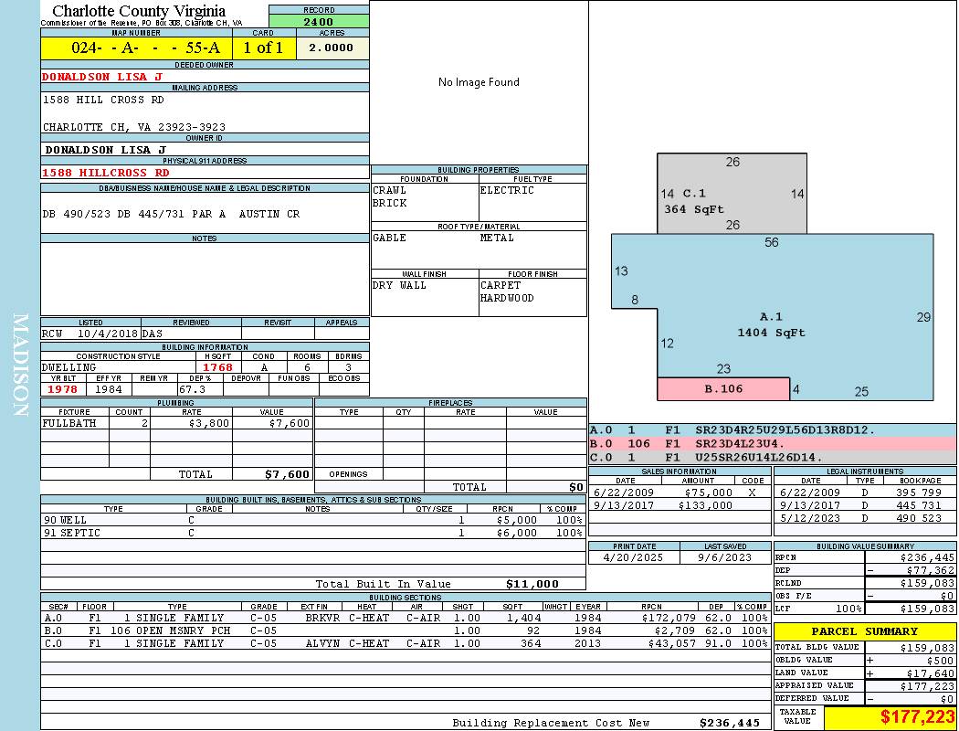Select the red deeded owner name
This screenshot has height=731, width=959.
click(101, 77)
